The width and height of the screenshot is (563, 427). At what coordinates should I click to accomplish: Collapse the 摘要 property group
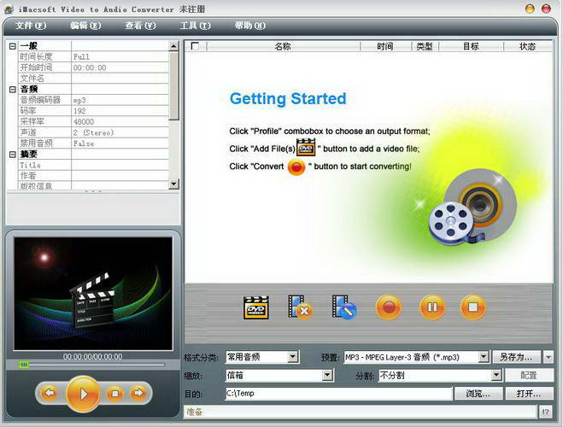13,155
